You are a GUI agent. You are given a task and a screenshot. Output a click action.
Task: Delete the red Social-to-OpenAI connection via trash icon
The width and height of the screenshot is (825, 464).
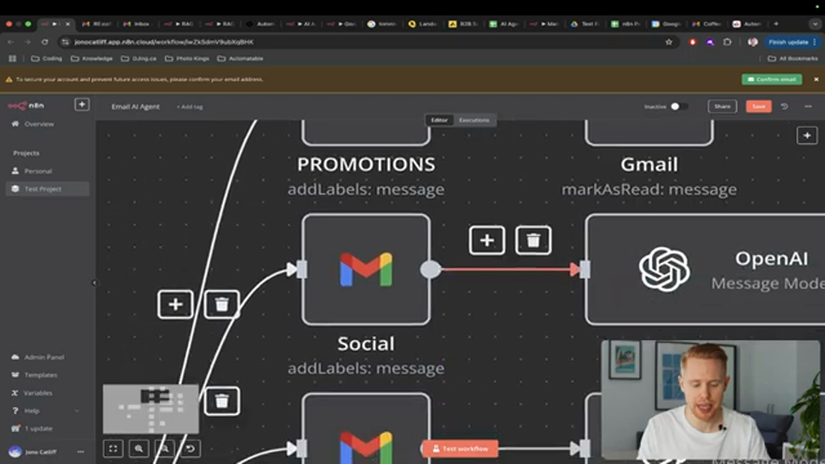(x=533, y=240)
